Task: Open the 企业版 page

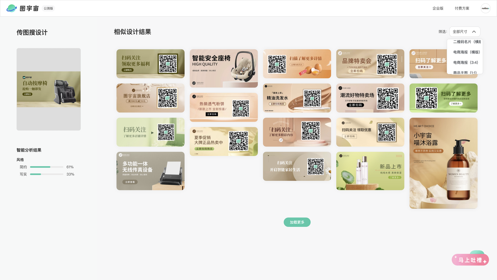Action: coord(438,8)
